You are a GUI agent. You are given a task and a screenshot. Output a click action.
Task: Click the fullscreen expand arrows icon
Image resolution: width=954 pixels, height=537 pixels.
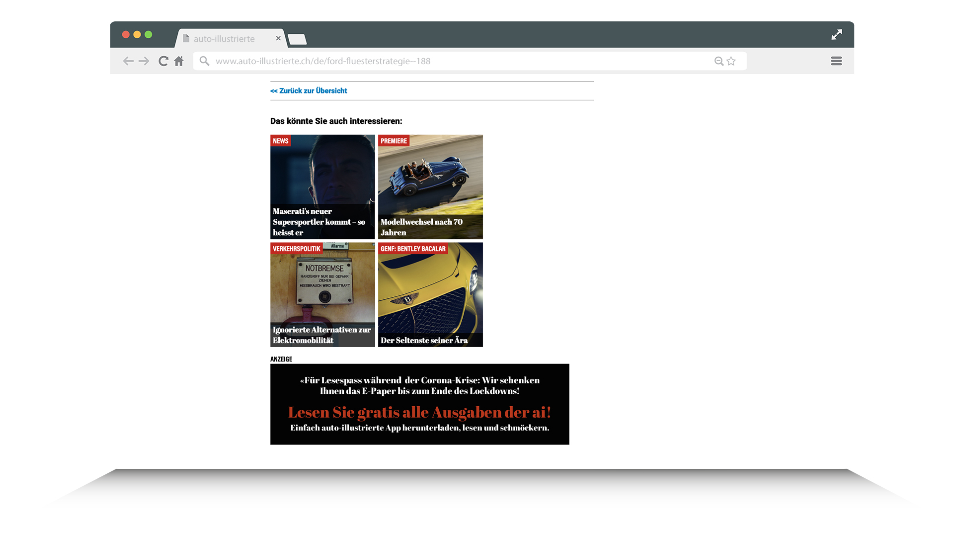point(837,35)
